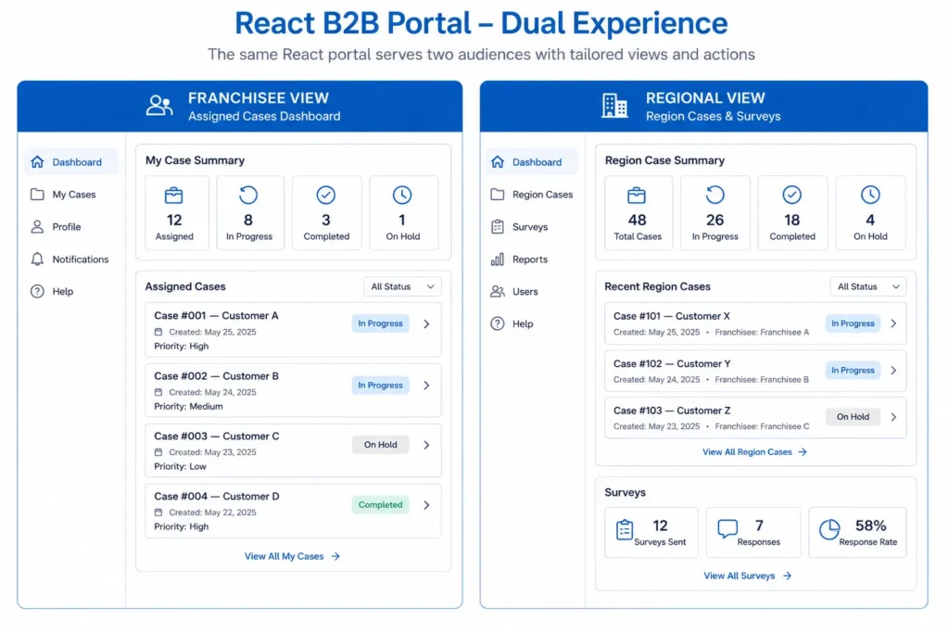949x633 pixels.
Task: Click the clock icon above 4 On Hold
Action: tap(870, 195)
